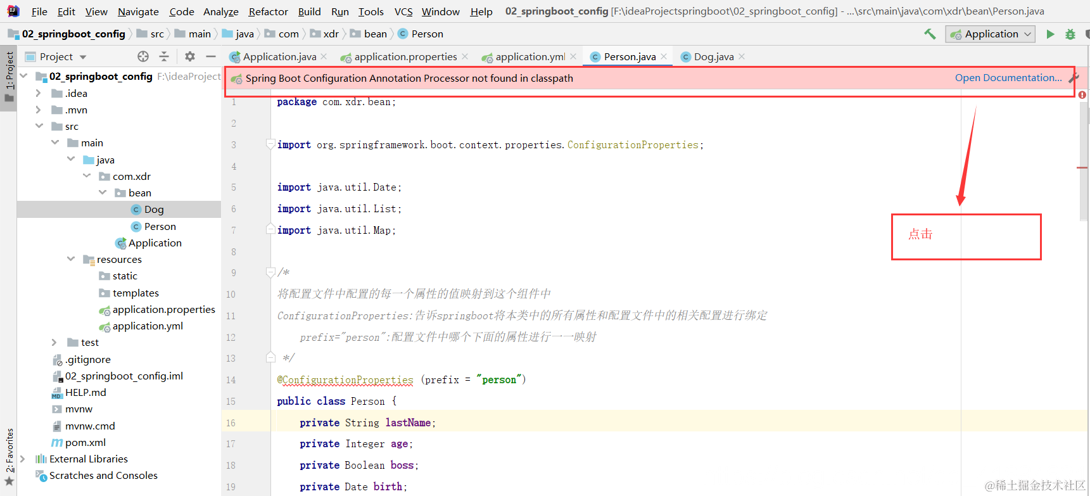The width and height of the screenshot is (1090, 496).
Task: Collapse the src folder
Action: coord(39,126)
